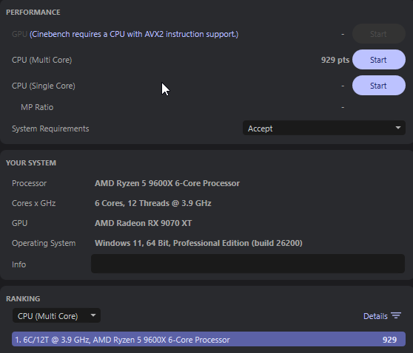Click the 6 Cores, 12 Threads @ 3.9 GHz value
This screenshot has width=413, height=353.
pyautogui.click(x=152, y=203)
